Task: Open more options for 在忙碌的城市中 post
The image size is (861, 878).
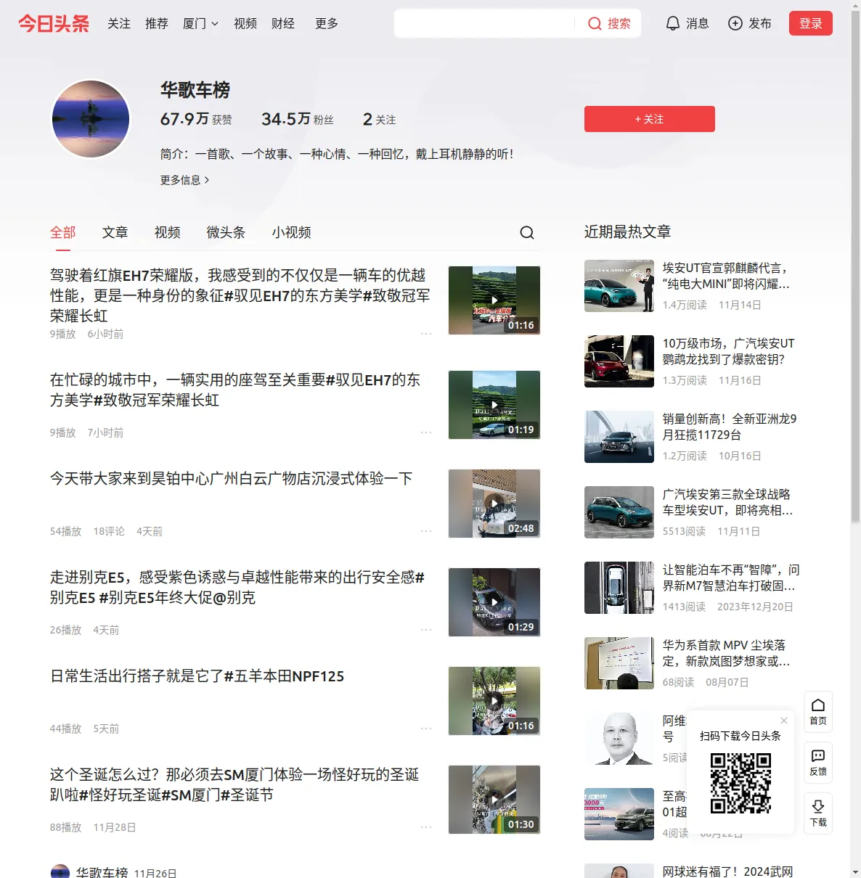Action: tap(426, 432)
